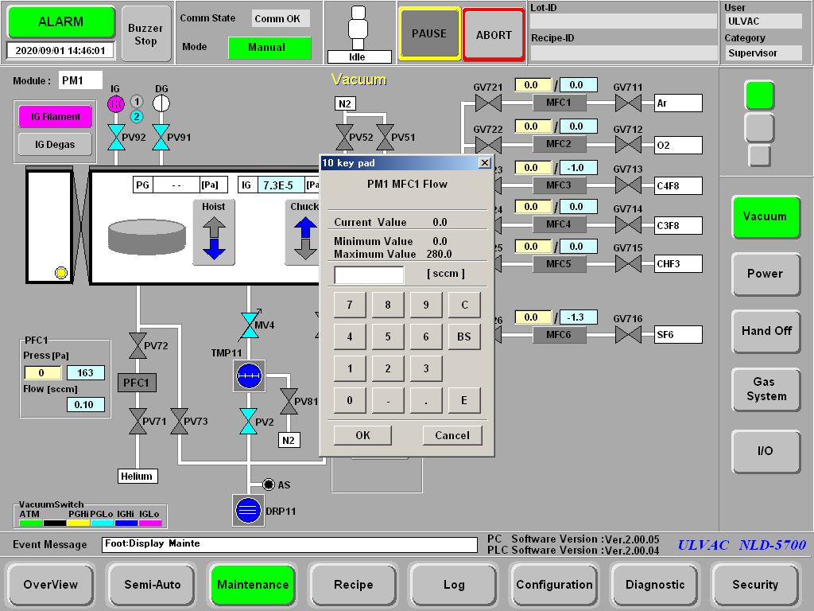Click the PV92 valve icon
This screenshot has height=611, width=814.
116,137
